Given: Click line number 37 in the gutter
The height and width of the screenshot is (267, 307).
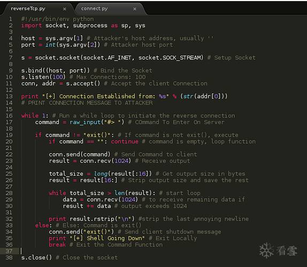Looking at the screenshot, I should [9, 252].
